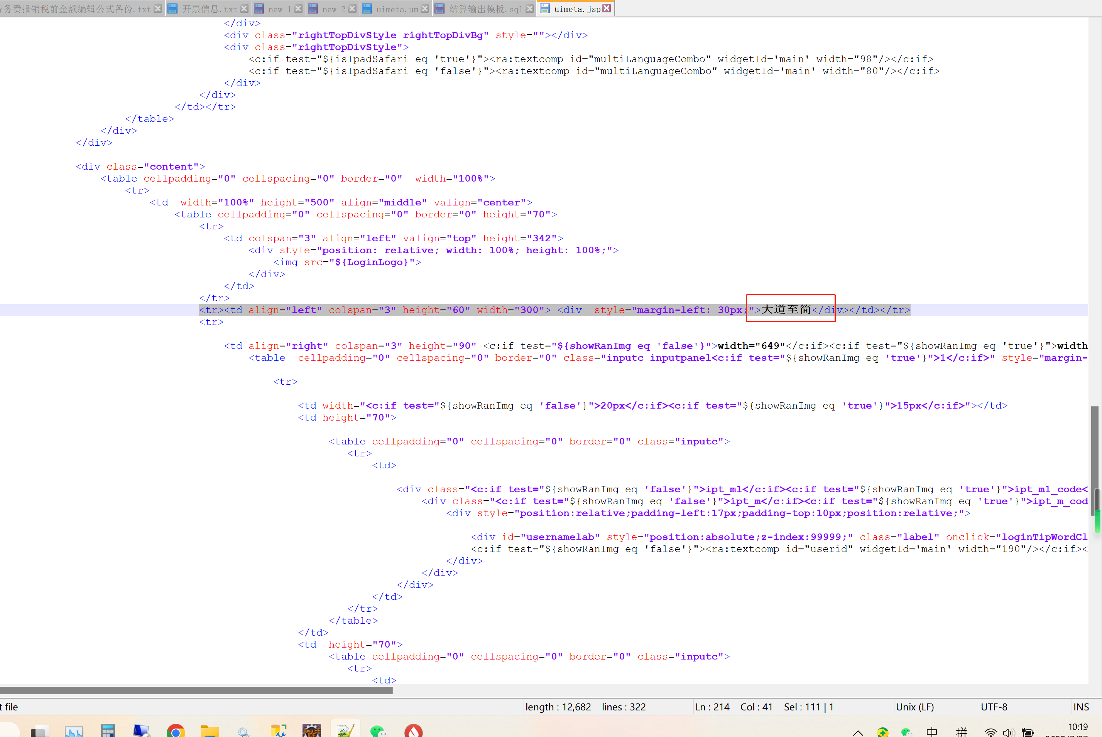The height and width of the screenshot is (737, 1102).
Task: Close the 结算输出模板.sql tab
Action: 530,8
